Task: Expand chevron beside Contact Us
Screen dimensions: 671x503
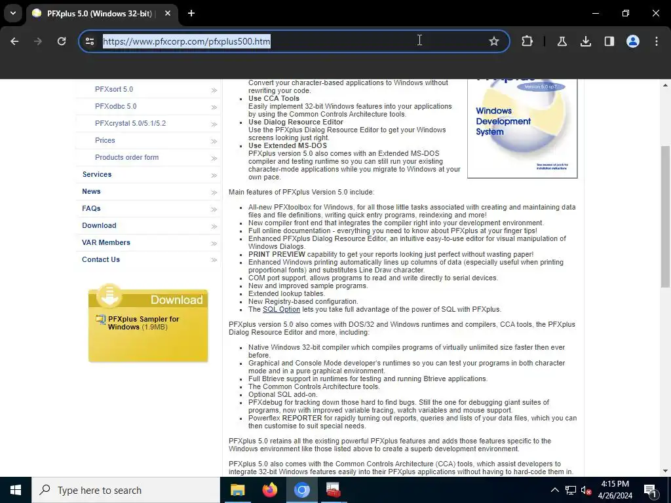Action: (x=214, y=261)
